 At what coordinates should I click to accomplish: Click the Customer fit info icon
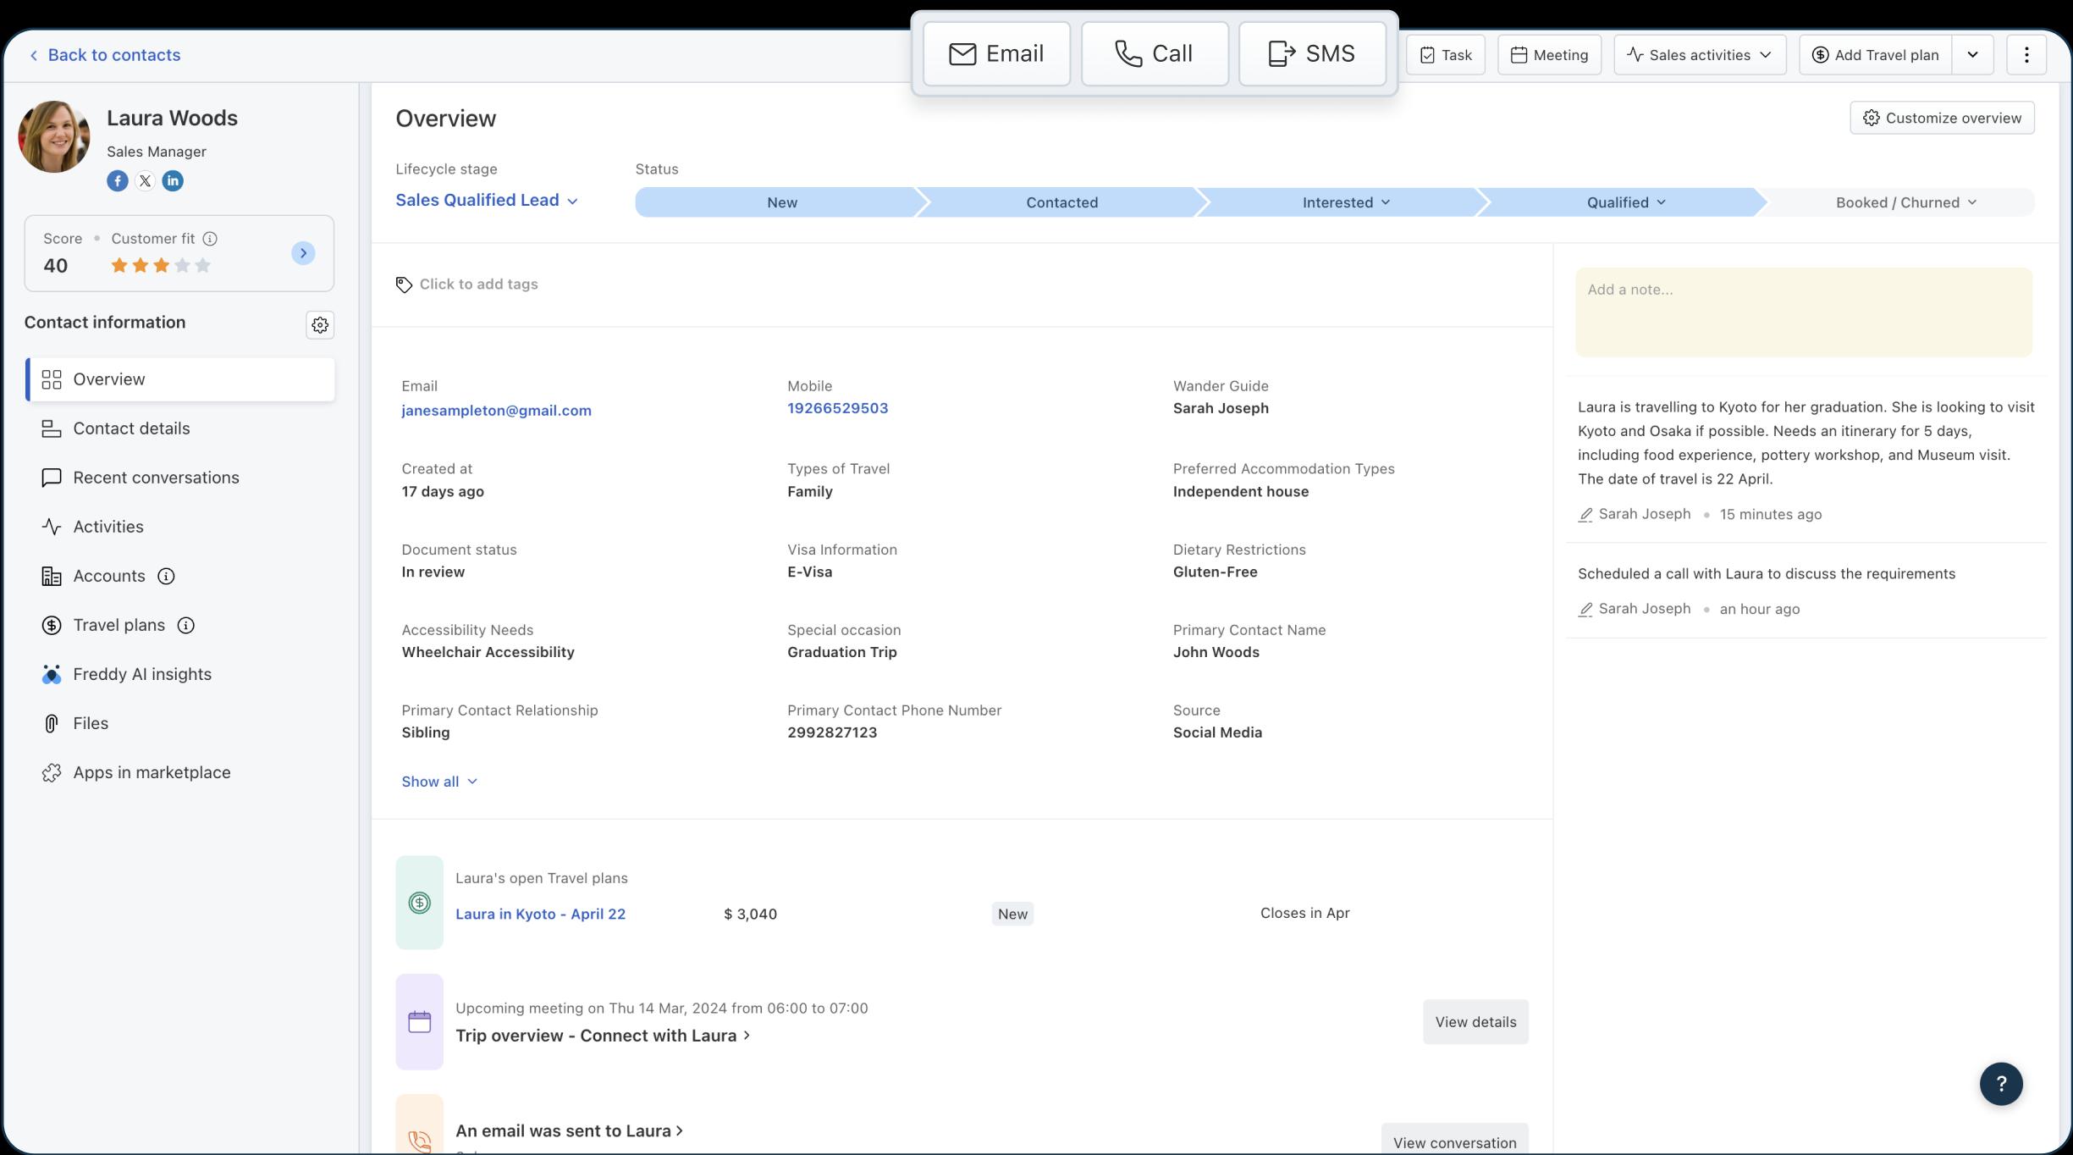[210, 239]
